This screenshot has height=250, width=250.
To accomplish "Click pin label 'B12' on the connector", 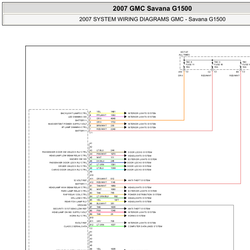I will 91,225.
